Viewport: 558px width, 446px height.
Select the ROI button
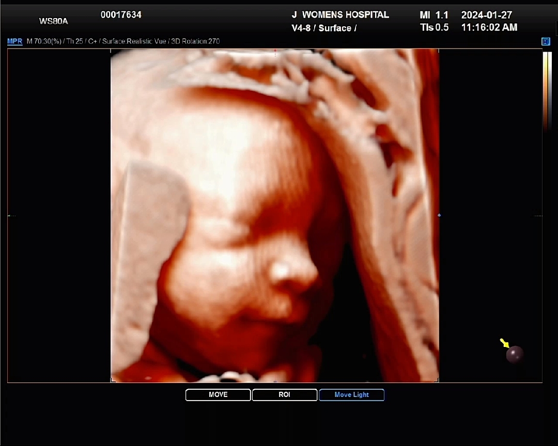284,395
